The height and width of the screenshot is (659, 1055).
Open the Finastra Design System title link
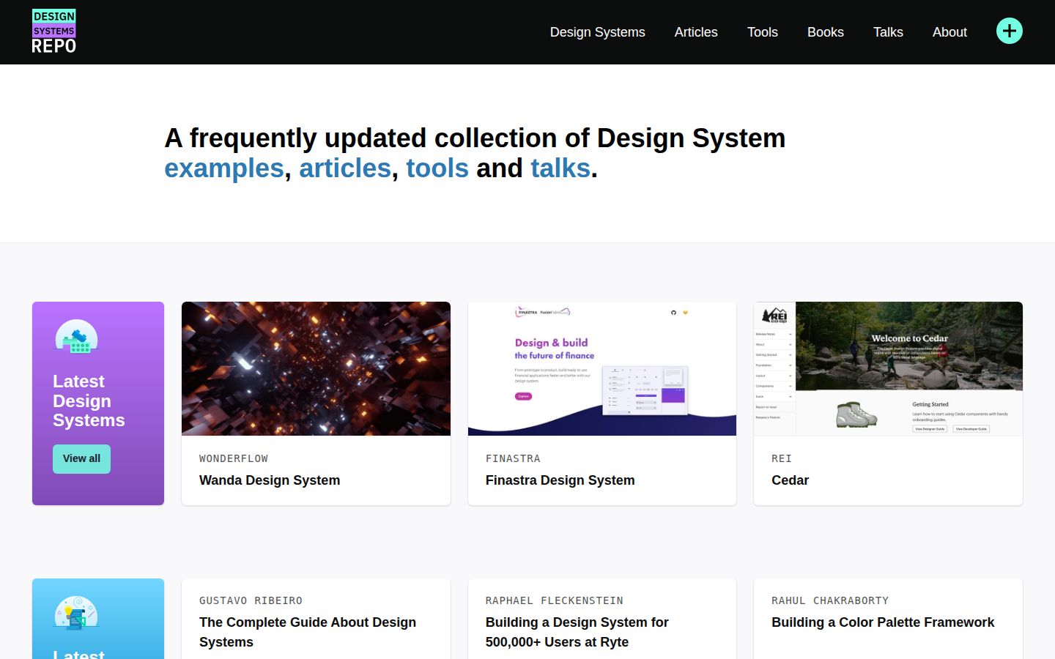[560, 480]
